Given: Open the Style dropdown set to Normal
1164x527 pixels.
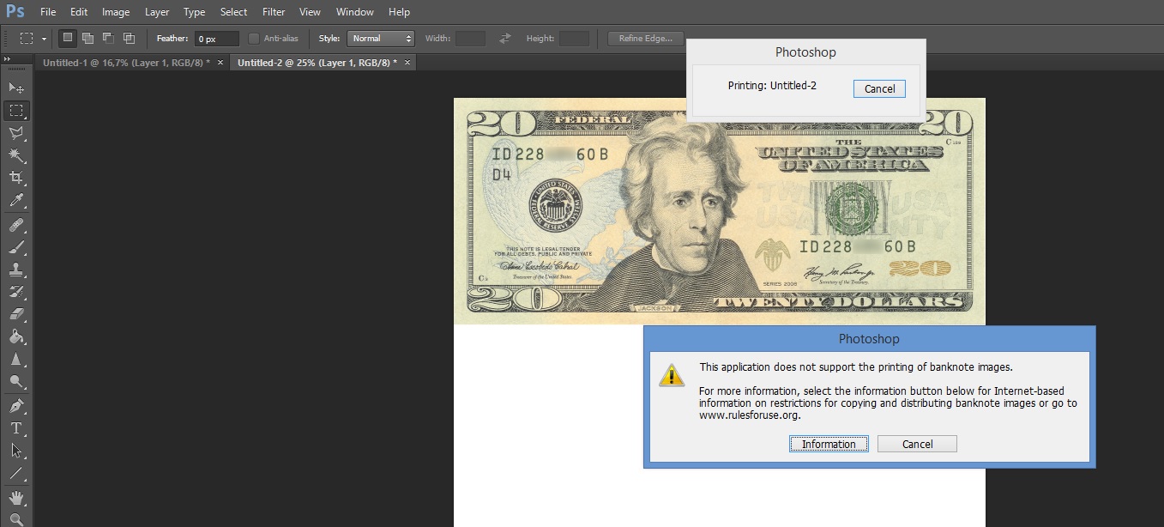Looking at the screenshot, I should click(x=380, y=39).
